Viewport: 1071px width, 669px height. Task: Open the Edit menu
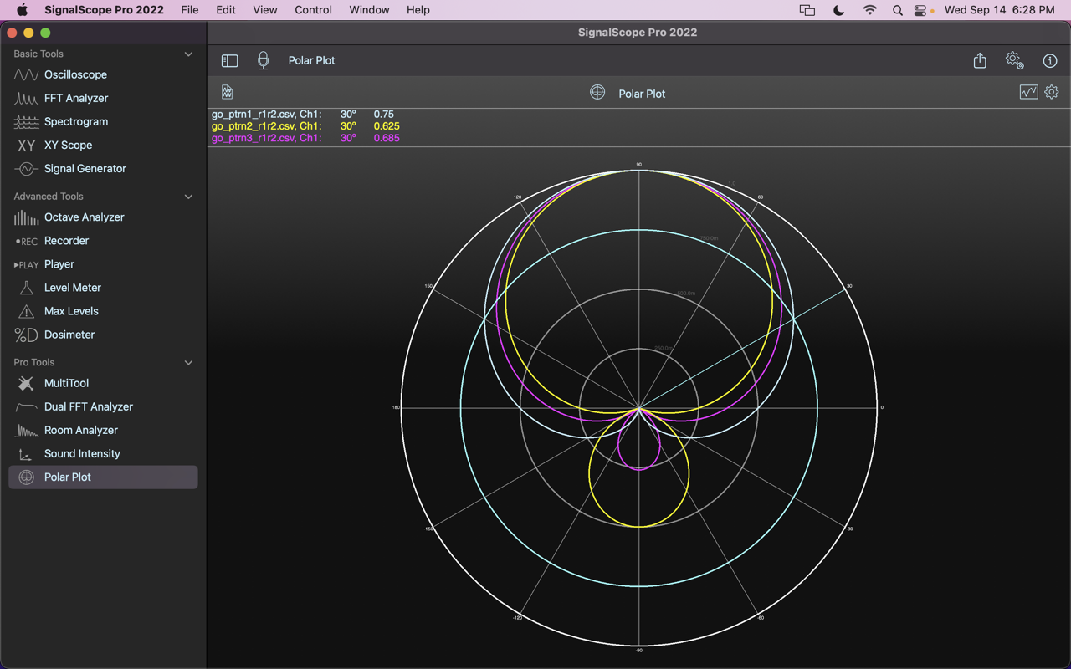[226, 10]
